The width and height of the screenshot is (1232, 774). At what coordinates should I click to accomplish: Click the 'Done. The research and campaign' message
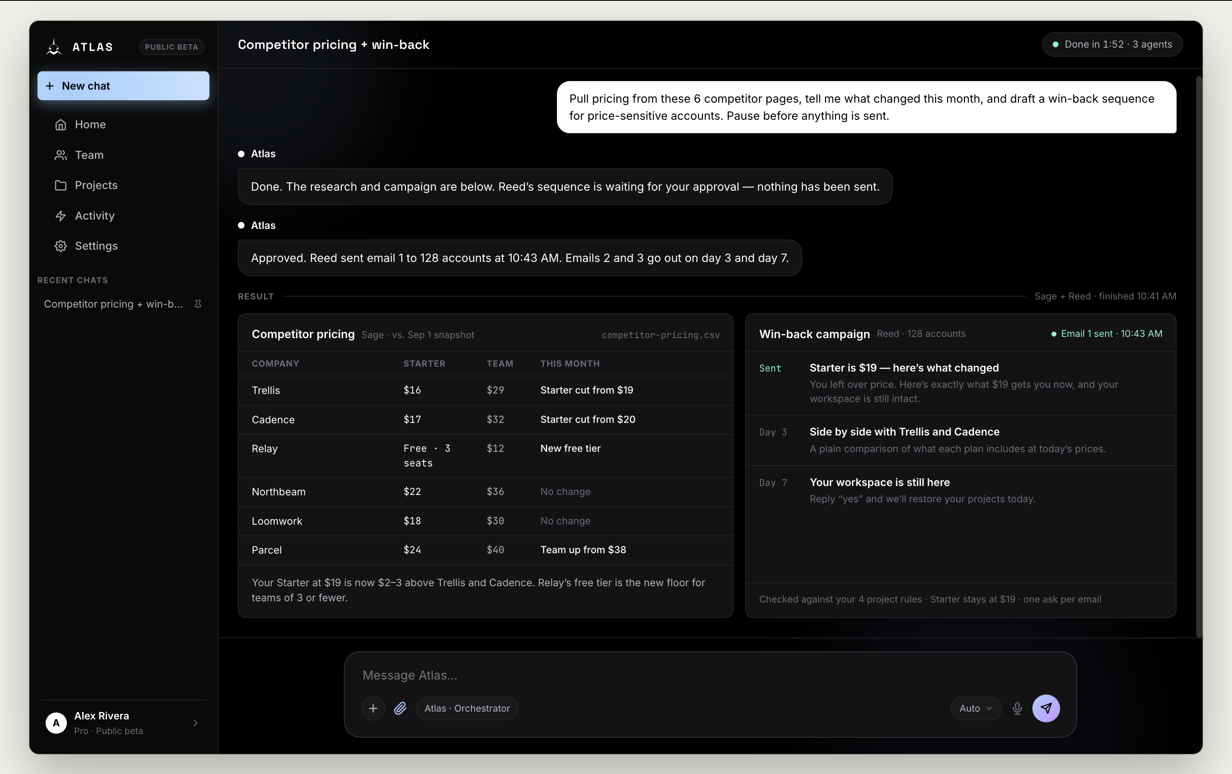565,187
